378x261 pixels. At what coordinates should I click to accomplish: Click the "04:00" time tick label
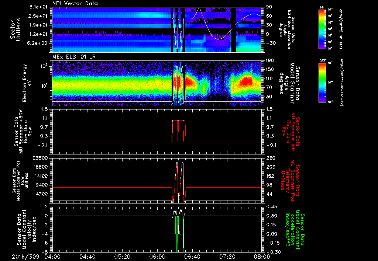(x=52, y=257)
